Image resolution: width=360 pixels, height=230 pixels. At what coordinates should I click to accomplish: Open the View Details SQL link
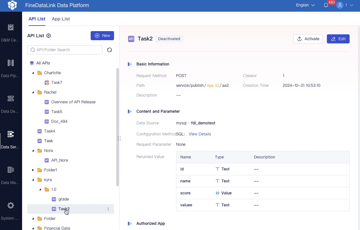(200, 134)
